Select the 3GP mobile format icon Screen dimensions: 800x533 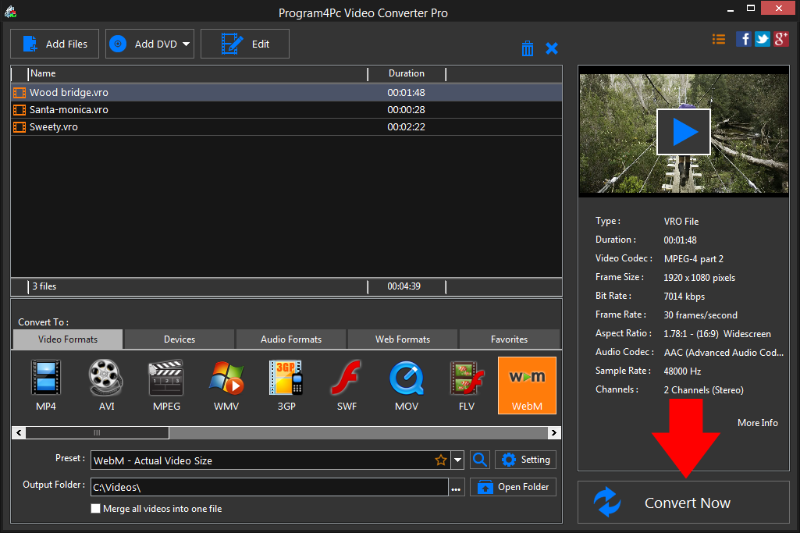tap(286, 378)
